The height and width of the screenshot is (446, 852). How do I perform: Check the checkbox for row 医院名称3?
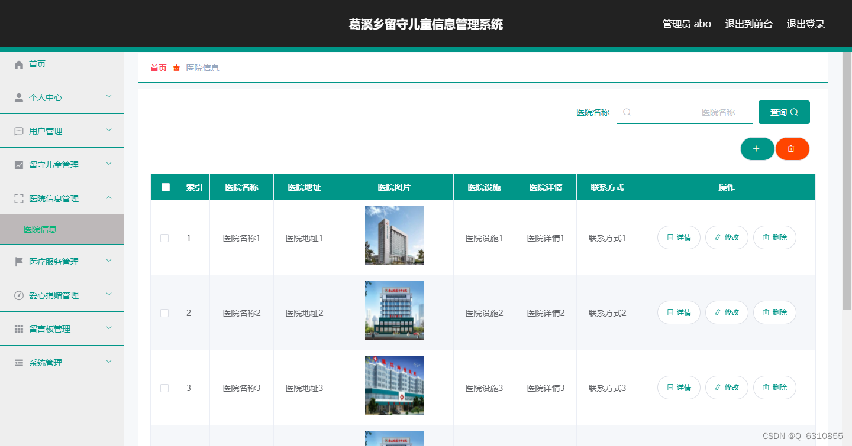coord(164,388)
